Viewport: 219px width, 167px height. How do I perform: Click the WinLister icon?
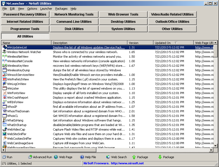(5, 88)
